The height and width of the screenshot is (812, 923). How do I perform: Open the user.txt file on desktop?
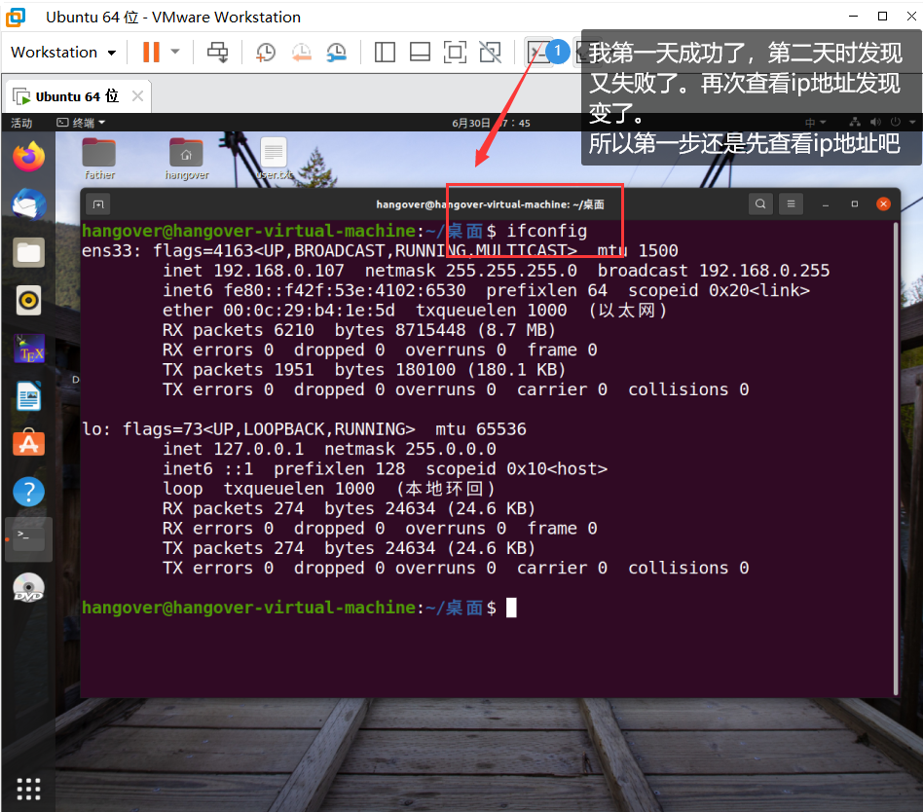pos(274,159)
